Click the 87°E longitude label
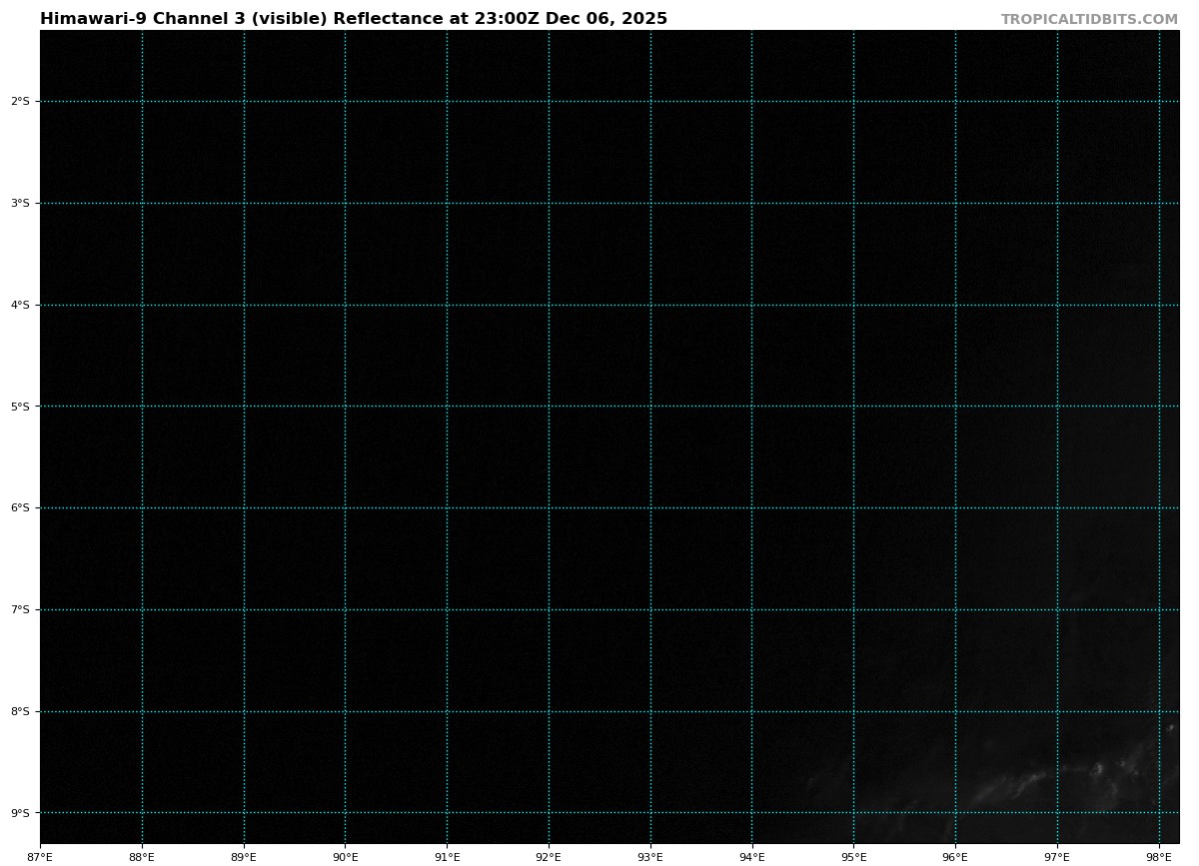Image resolution: width=1199 pixels, height=866 pixels. click(40, 856)
